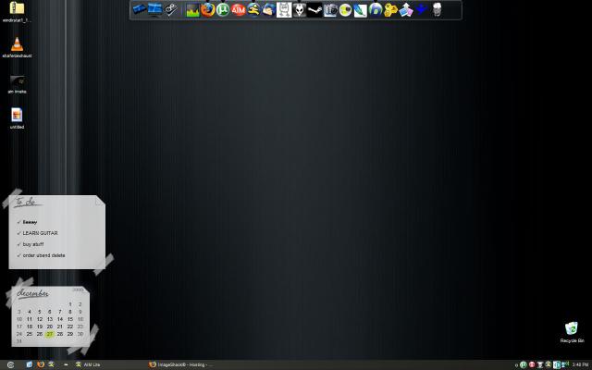Open the yellow AIM running man dock icon
The height and width of the screenshot is (370, 592).
(253, 9)
